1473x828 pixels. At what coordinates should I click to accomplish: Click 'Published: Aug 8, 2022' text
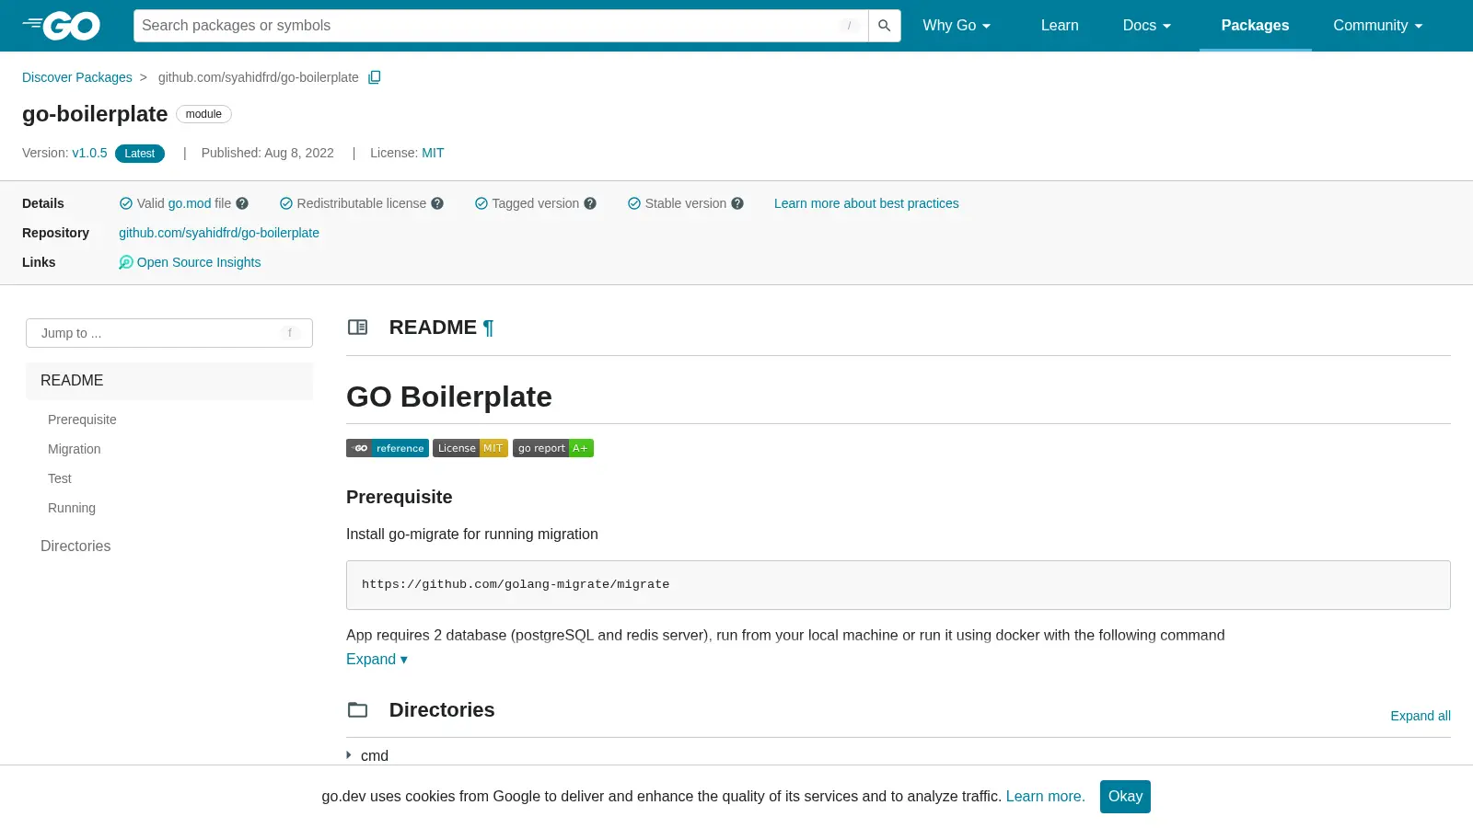(x=268, y=153)
